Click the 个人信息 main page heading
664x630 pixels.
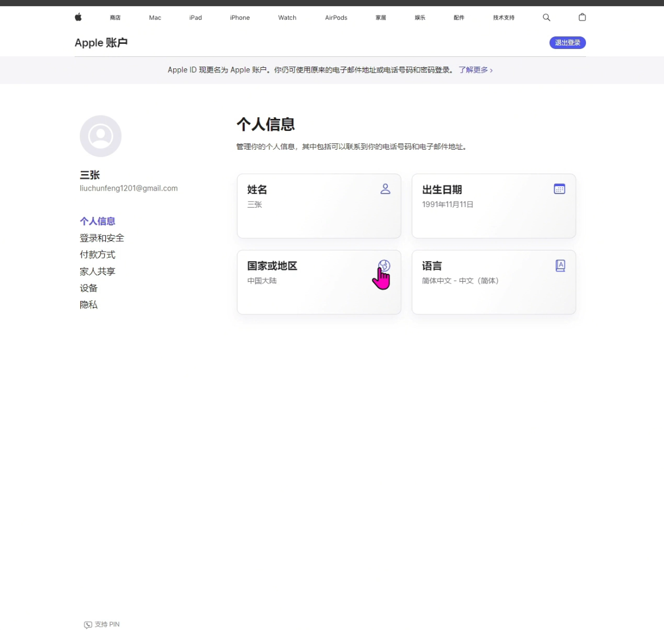pos(265,124)
